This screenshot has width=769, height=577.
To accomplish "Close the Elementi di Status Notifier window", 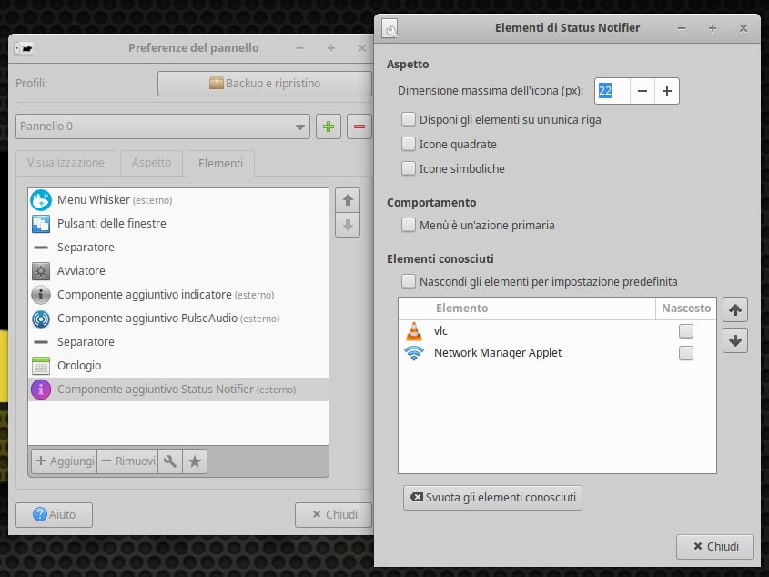I will (744, 28).
